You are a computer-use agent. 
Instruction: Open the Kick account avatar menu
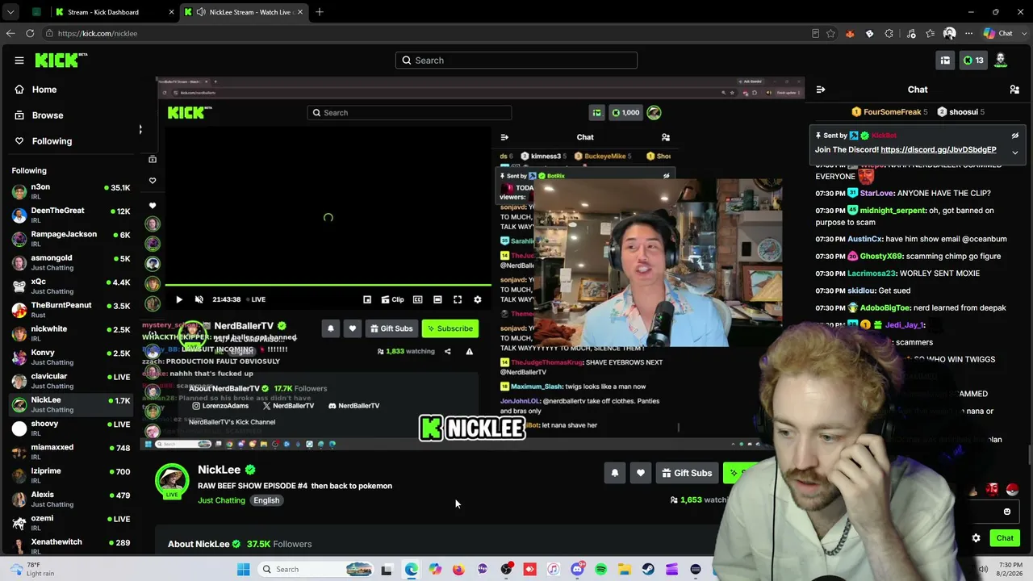click(x=1001, y=61)
